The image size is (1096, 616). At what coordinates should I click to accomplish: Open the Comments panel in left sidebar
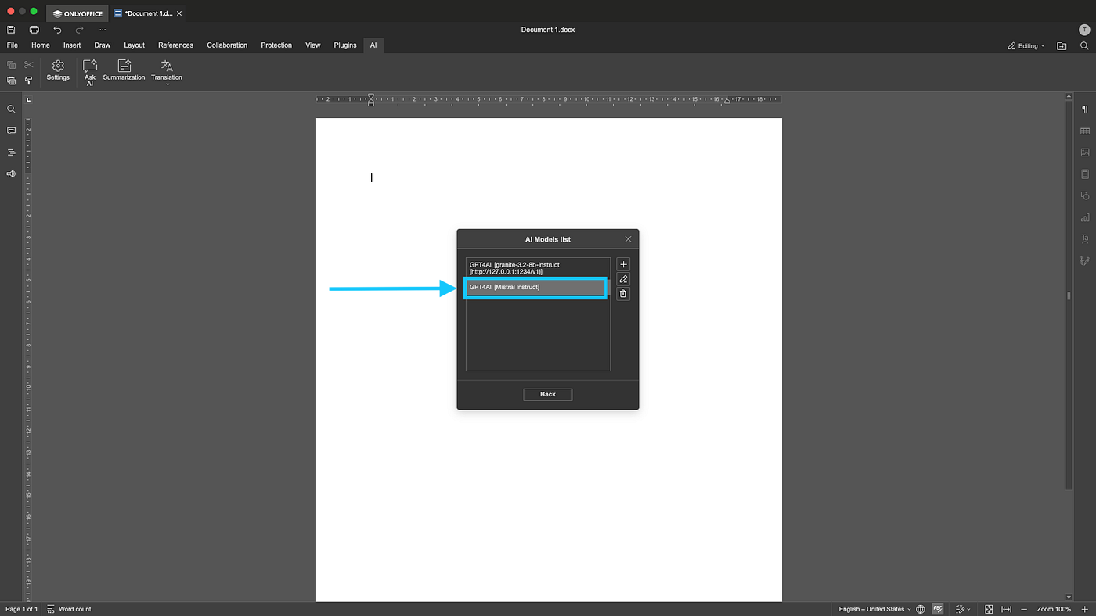point(11,131)
